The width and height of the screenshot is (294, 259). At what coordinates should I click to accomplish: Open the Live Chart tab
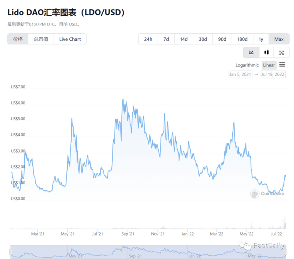tap(70, 39)
